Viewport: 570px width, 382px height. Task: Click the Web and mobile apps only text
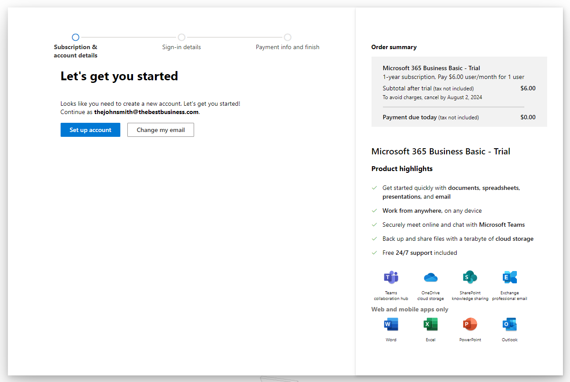coord(410,309)
